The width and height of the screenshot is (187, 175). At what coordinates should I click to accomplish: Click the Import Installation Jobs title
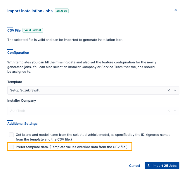tap(30, 11)
